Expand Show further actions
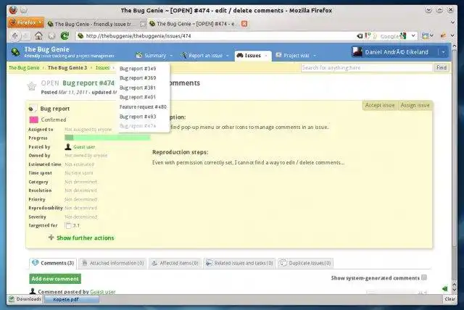Image resolution: width=464 pixels, height=310 pixels. click(85, 238)
